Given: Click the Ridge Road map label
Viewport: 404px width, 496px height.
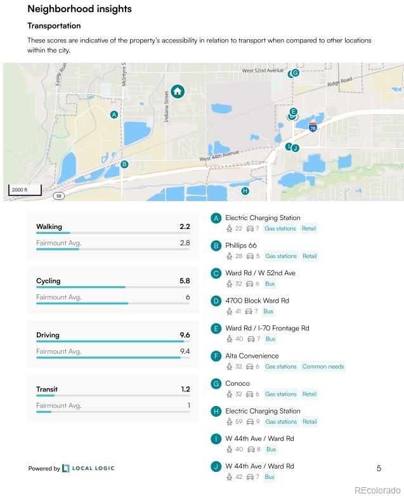Looking at the screenshot, I should pos(339,82).
